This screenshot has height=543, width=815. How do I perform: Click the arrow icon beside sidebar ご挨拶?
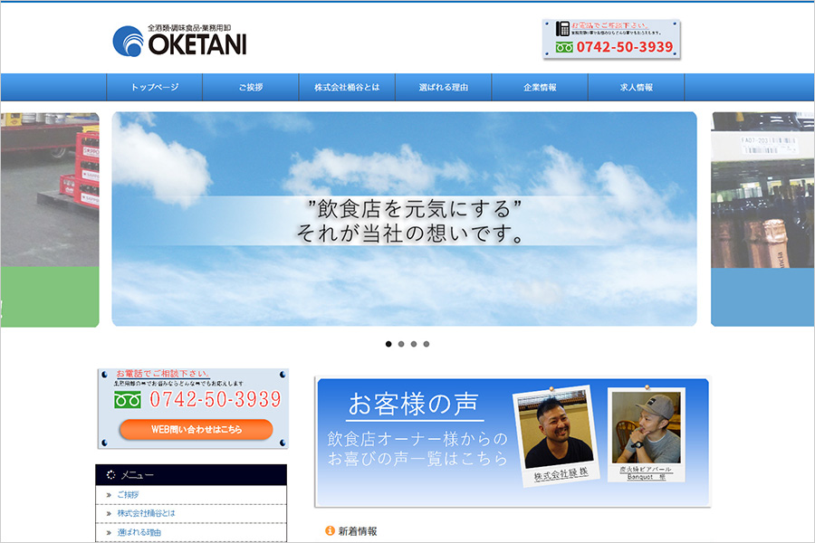pyautogui.click(x=109, y=495)
